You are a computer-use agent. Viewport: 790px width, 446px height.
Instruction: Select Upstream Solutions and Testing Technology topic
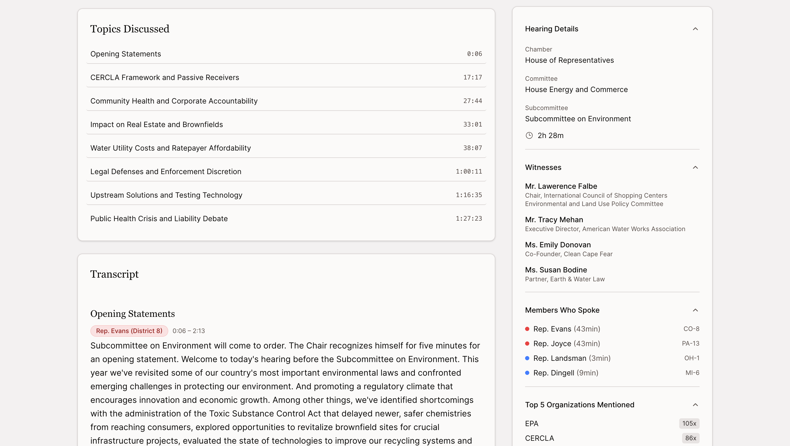[166, 195]
